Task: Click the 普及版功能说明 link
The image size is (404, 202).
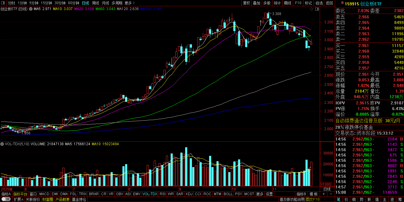Action: click(292, 199)
